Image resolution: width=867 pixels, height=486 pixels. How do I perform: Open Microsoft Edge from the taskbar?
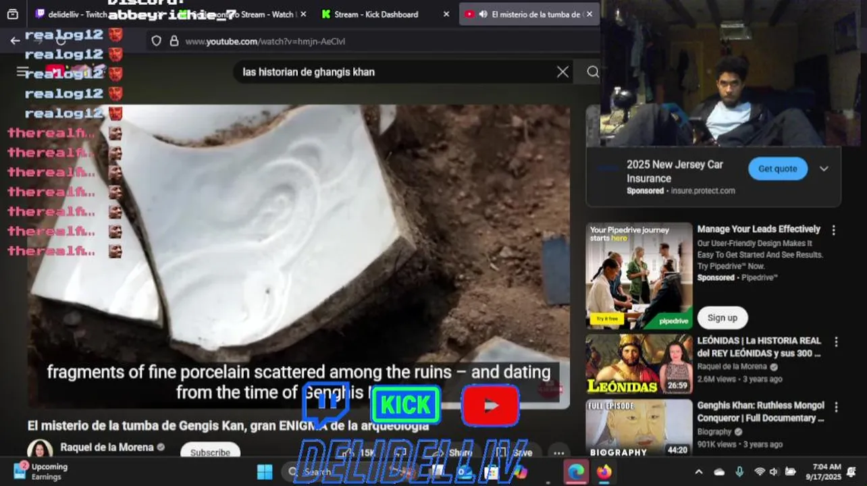[x=575, y=472]
